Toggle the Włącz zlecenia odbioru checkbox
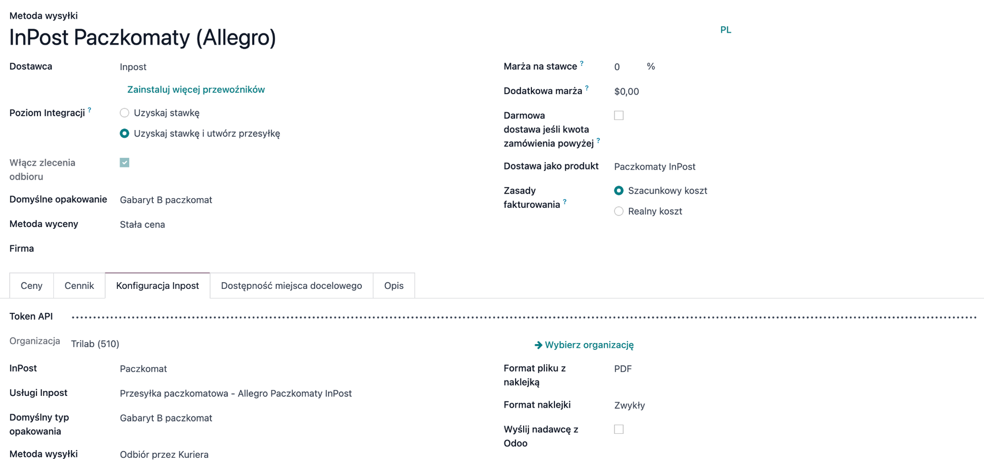The width and height of the screenshot is (984, 465). click(x=125, y=163)
